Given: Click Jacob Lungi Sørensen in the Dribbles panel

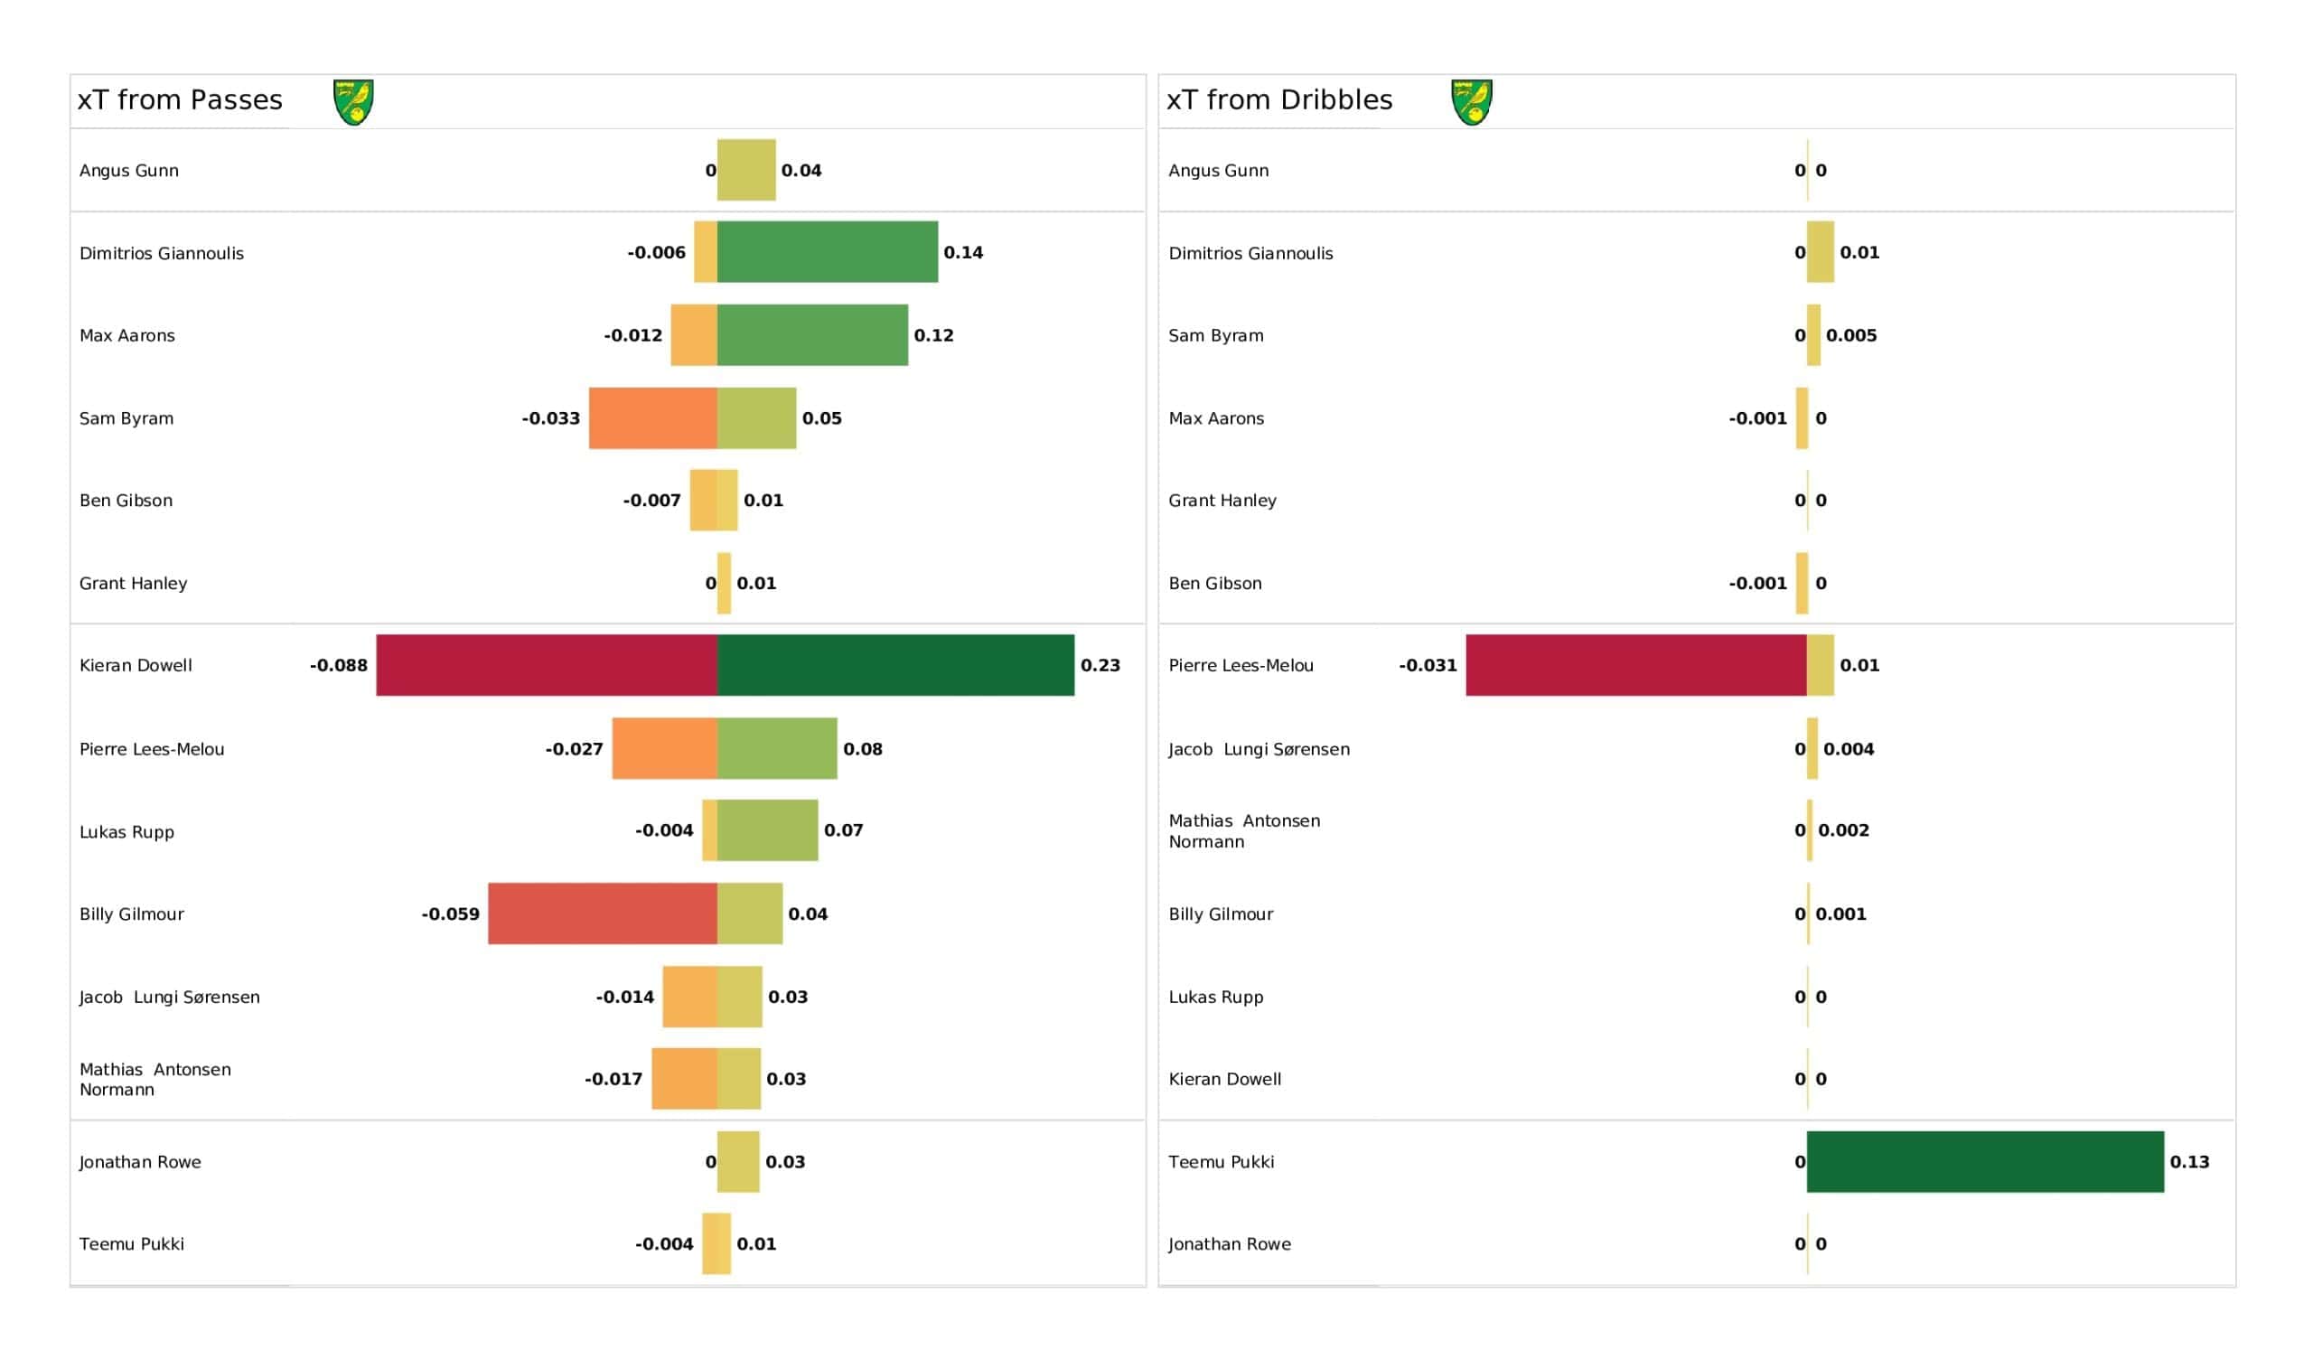Looking at the screenshot, I should coord(1259,749).
